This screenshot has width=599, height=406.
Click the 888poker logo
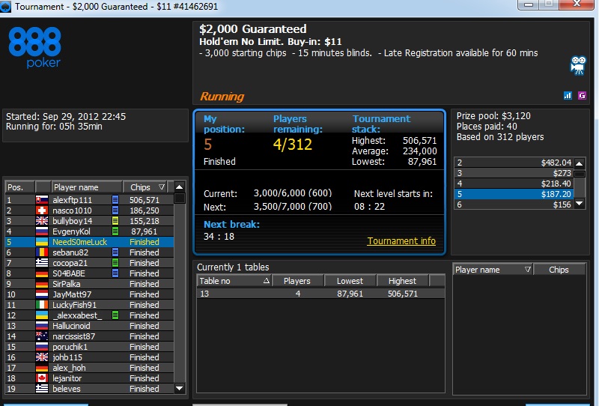click(34, 47)
